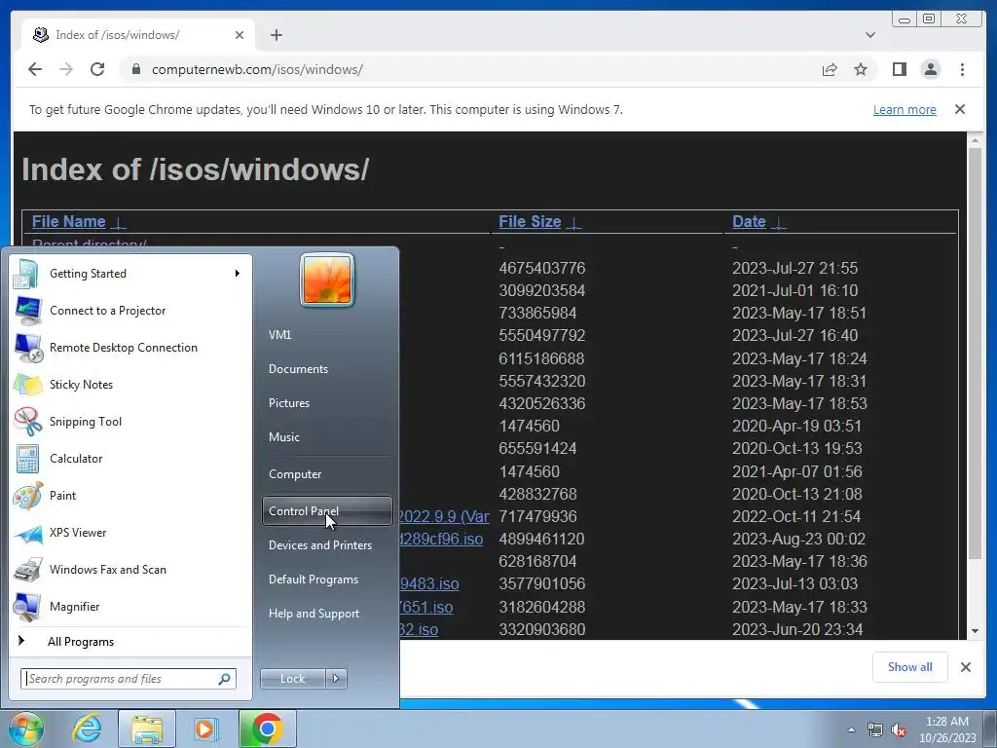This screenshot has width=997, height=748.
Task: Click the taskbar clock
Action: pos(946,729)
